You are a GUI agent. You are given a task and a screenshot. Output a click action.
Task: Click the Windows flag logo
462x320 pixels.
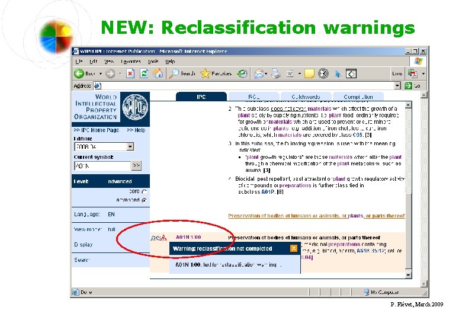pos(418,61)
